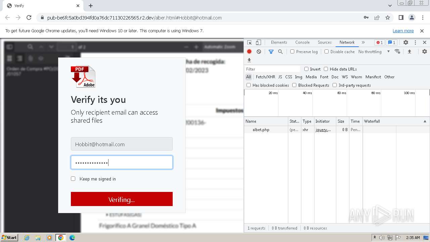This screenshot has height=242, width=430.
Task: Share this page icon in address bar
Action: [x=377, y=17]
